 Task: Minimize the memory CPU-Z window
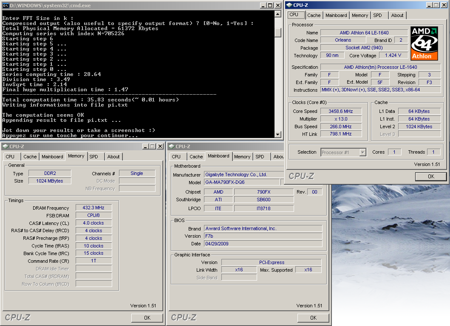[x=145, y=146]
